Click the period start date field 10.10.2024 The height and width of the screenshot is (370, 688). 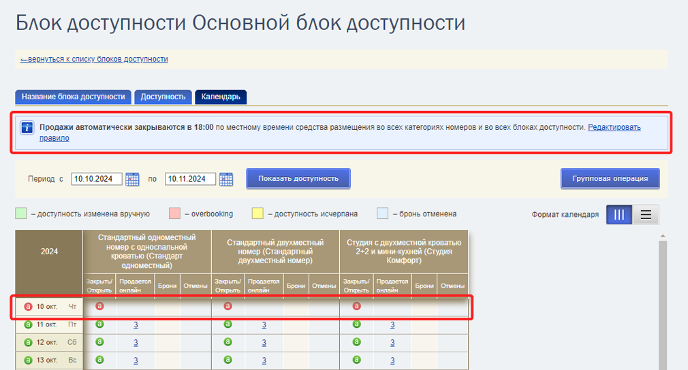click(97, 179)
